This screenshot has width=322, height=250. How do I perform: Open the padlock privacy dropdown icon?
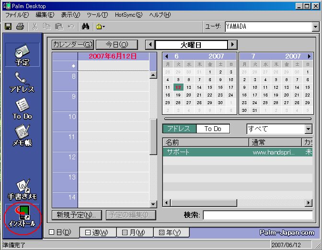[101, 26]
